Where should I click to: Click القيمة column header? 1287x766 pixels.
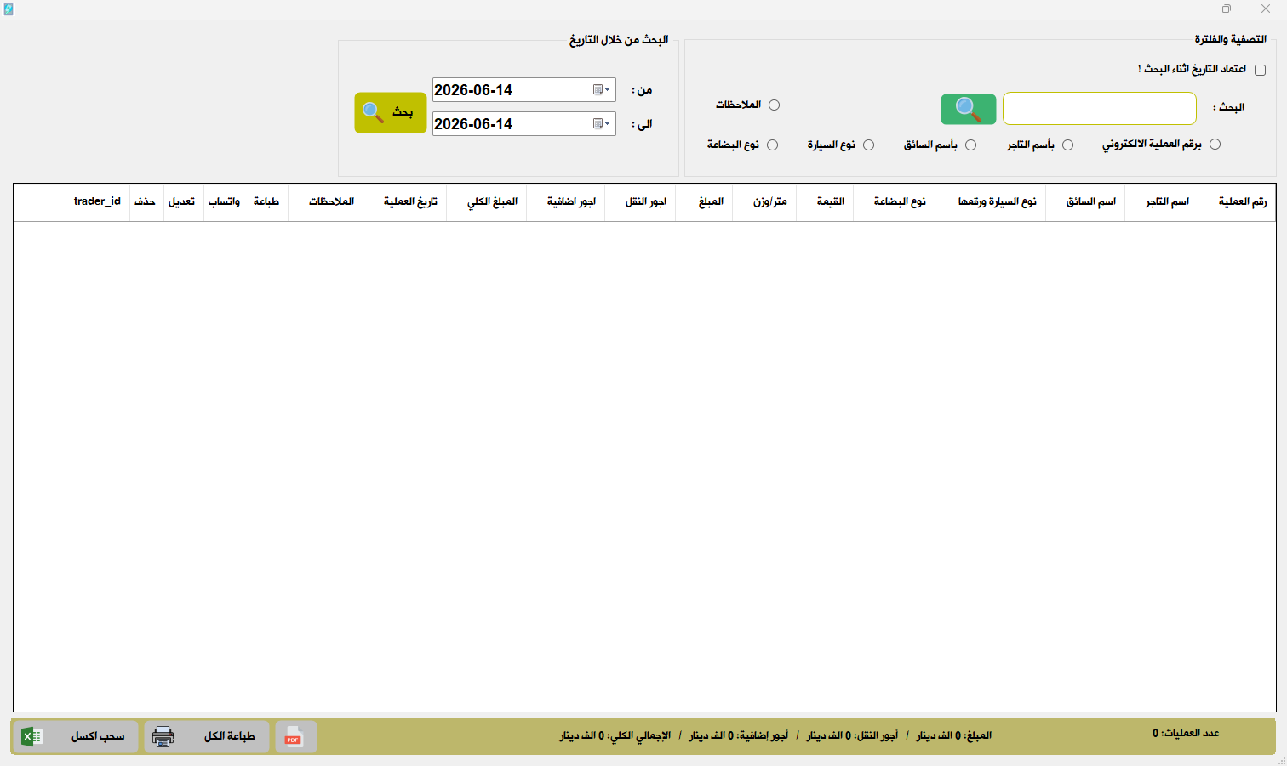coord(825,202)
